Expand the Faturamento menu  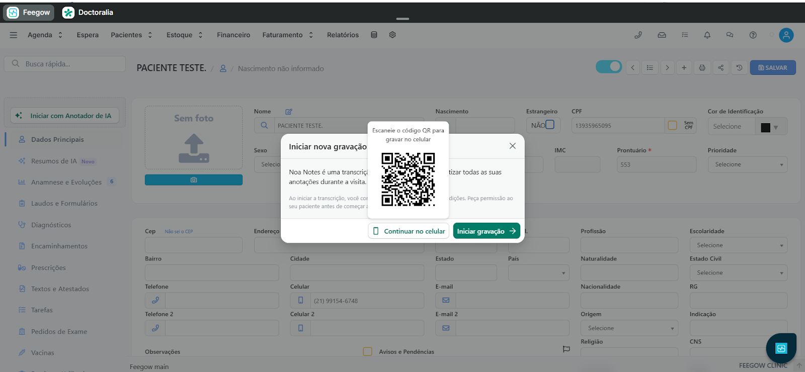tap(288, 35)
